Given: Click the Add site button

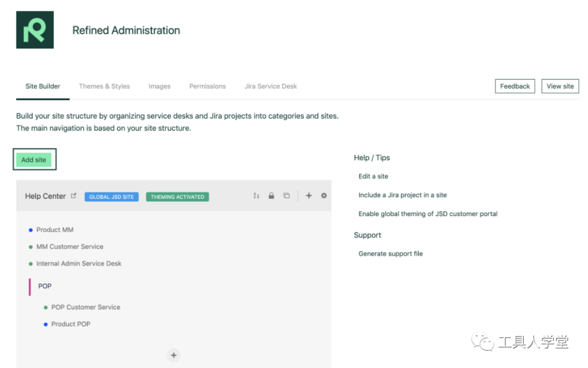Looking at the screenshot, I should (x=34, y=160).
